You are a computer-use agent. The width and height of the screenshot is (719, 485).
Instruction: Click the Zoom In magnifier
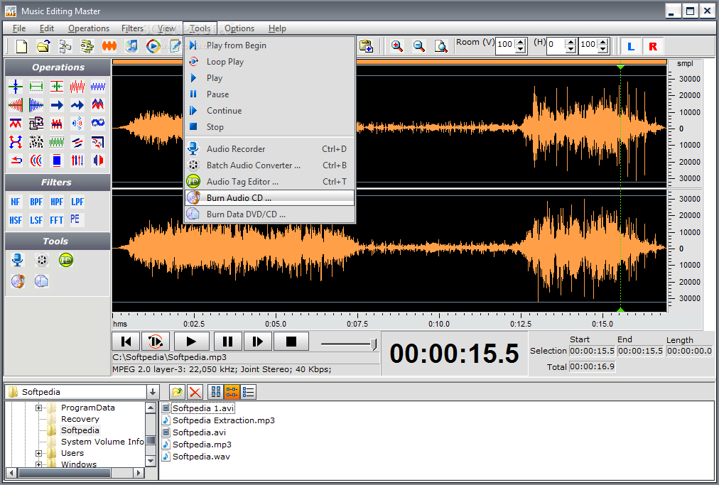pos(396,46)
